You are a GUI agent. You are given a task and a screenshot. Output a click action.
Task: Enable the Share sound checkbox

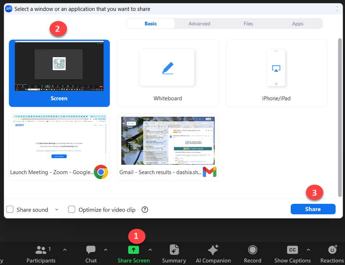click(10, 209)
